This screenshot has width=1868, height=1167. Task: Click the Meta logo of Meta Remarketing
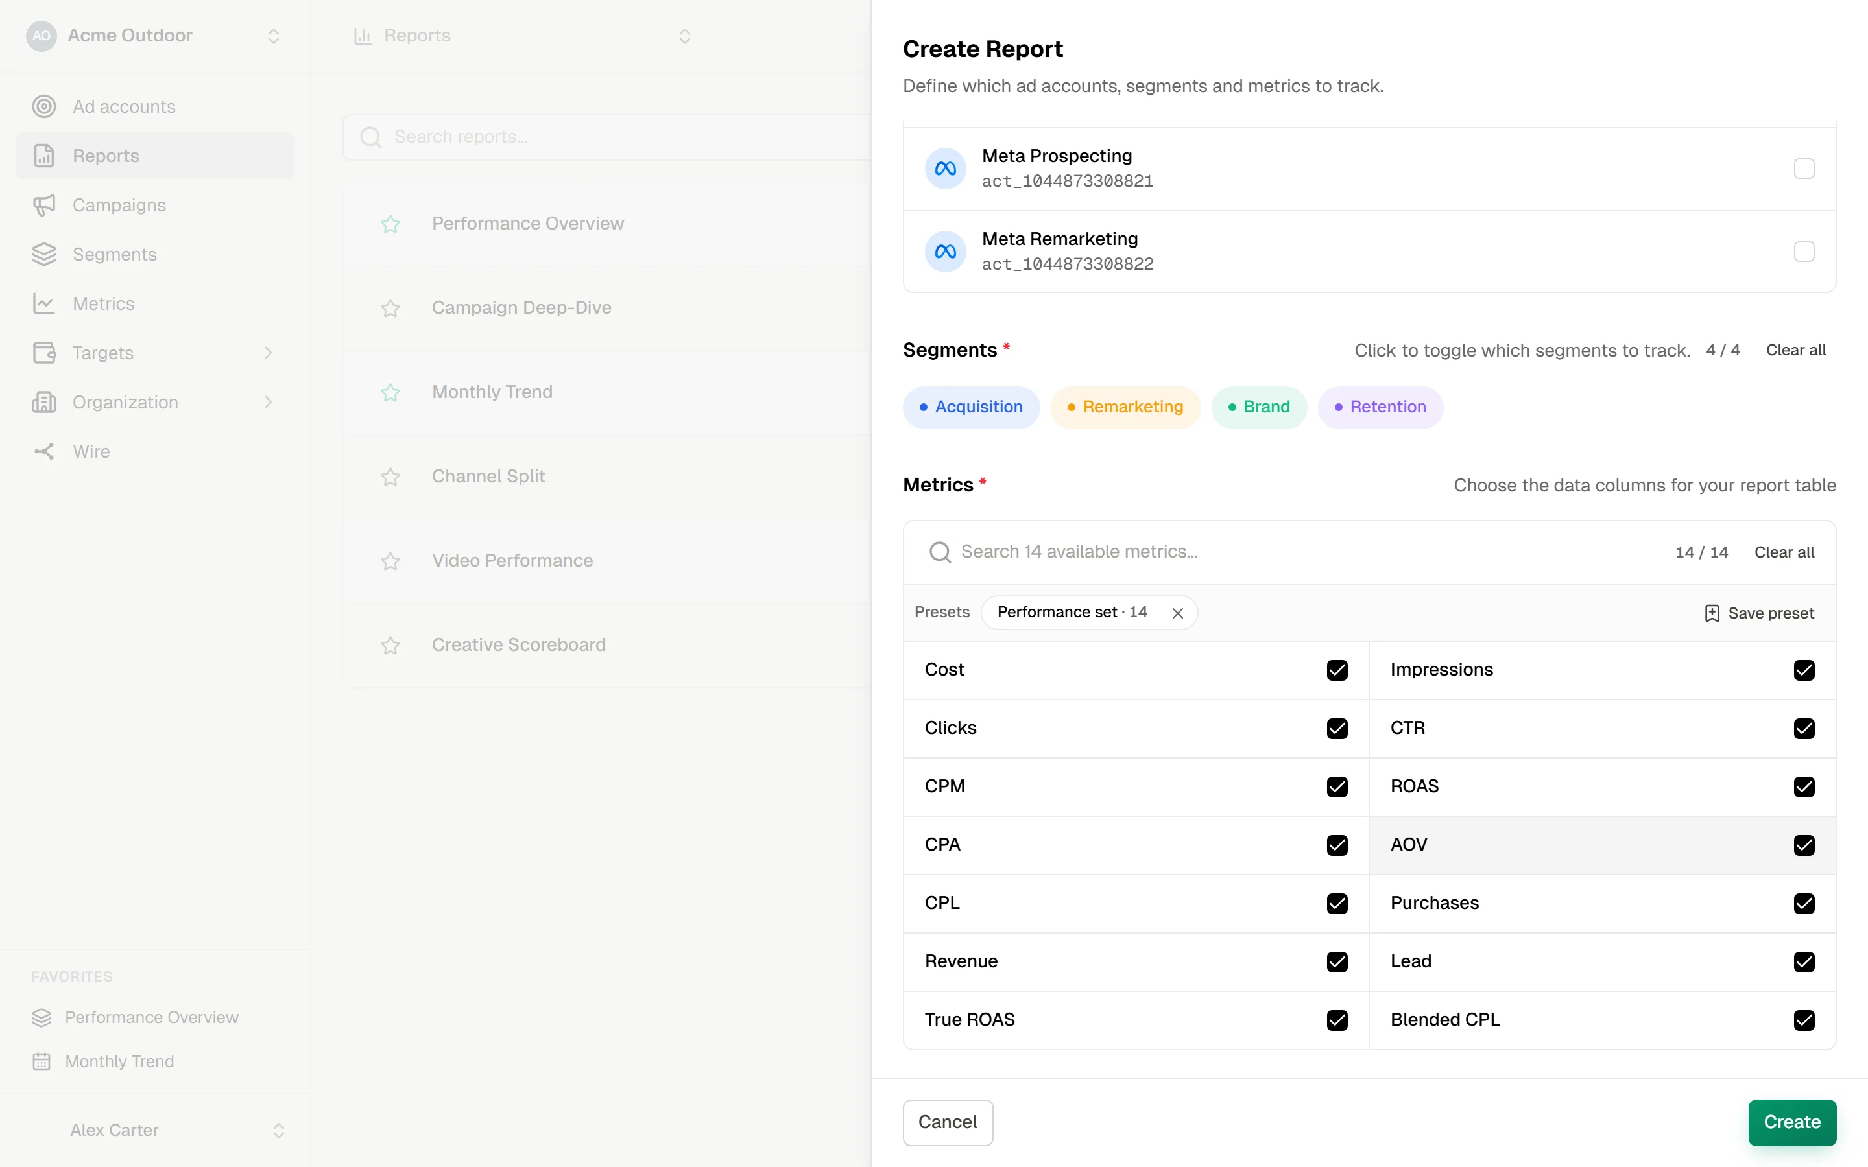946,252
